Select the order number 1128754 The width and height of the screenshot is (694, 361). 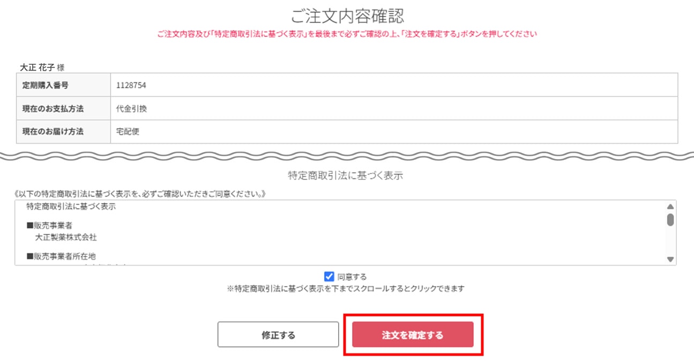[131, 85]
